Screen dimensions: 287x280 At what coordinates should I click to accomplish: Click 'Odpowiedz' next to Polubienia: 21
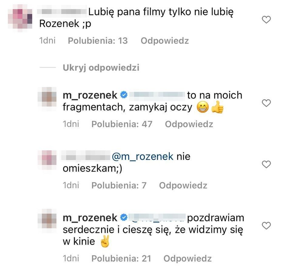pos(187,258)
